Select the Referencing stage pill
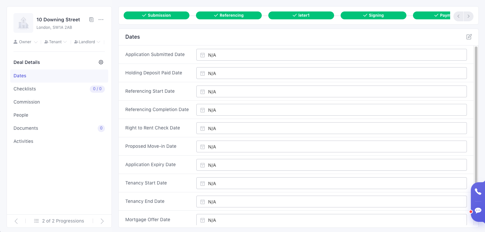This screenshot has height=232, width=485. point(229,15)
